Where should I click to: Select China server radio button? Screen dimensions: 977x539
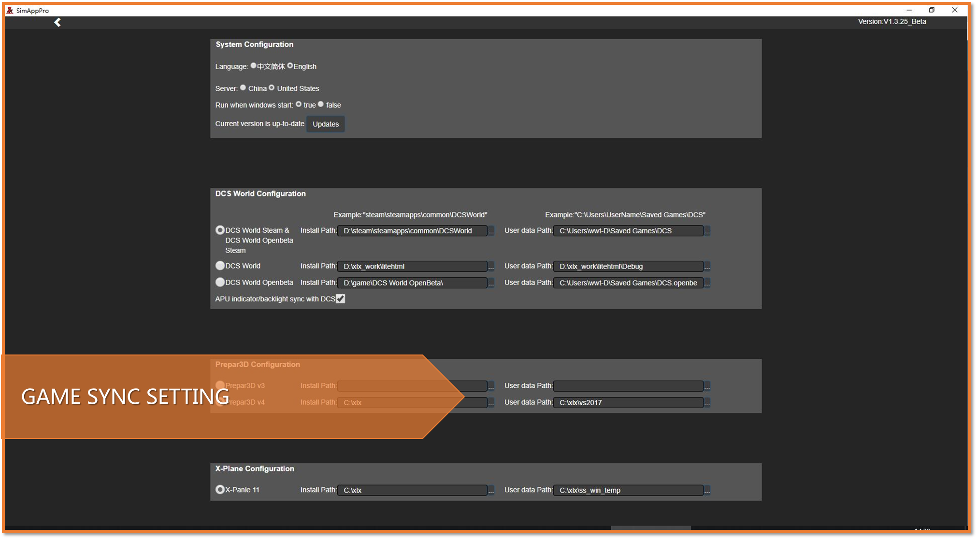click(x=243, y=88)
